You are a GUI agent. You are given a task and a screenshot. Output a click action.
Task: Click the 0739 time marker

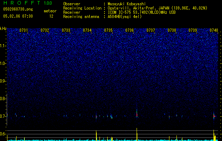click(193, 30)
